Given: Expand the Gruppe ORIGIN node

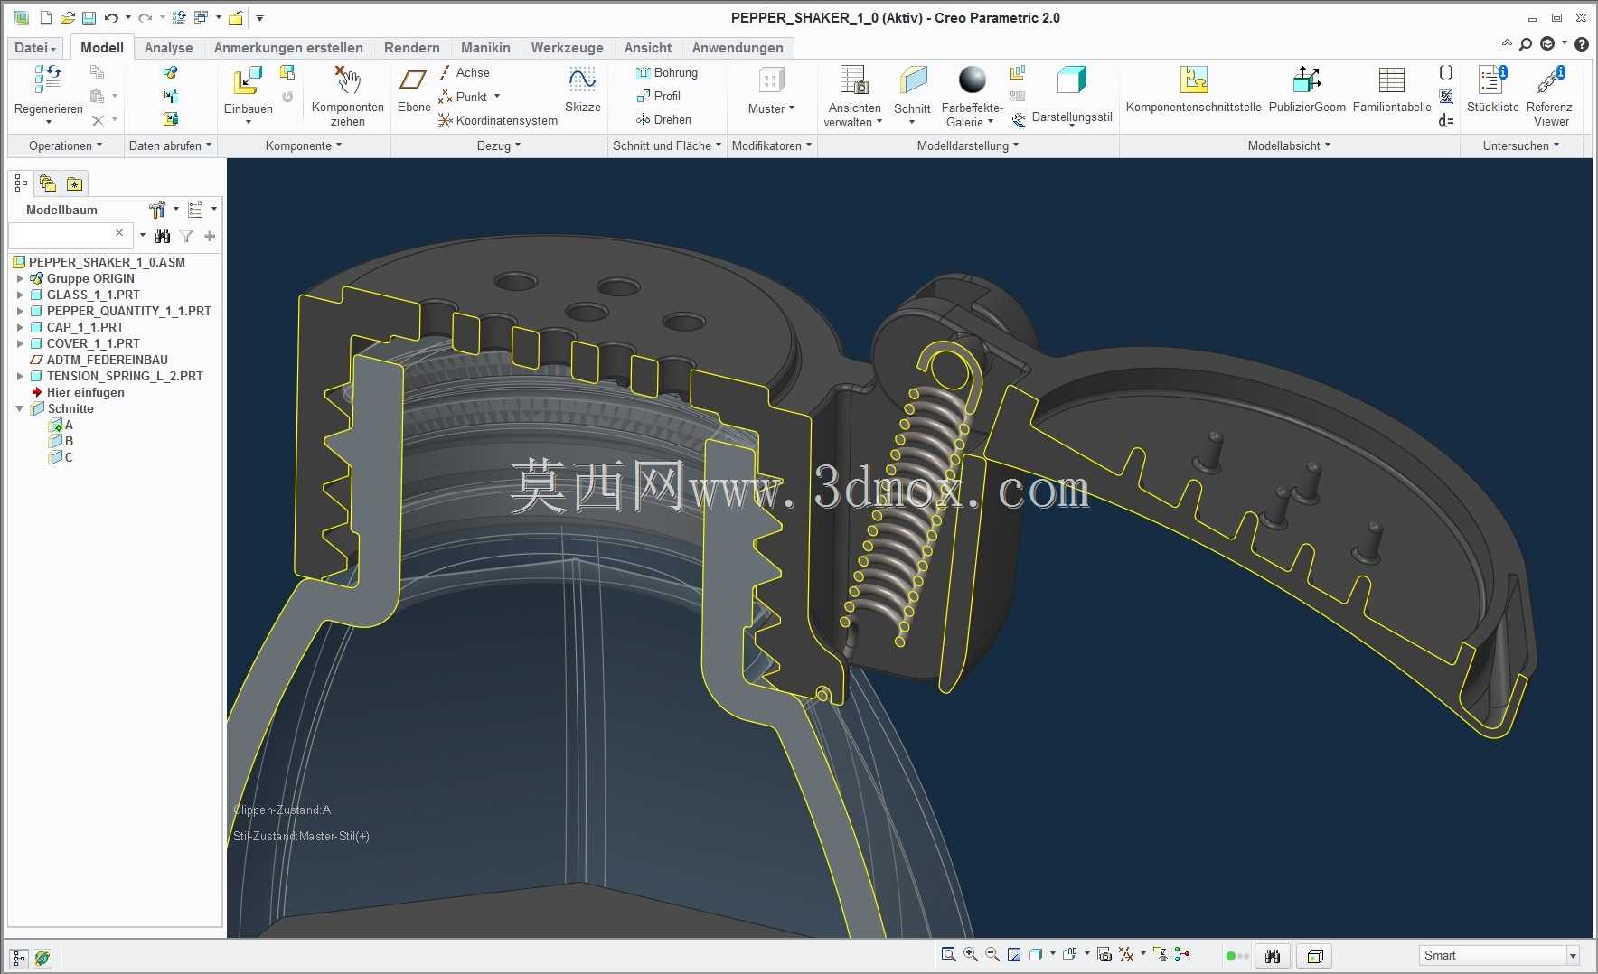Looking at the screenshot, I should coord(20,278).
